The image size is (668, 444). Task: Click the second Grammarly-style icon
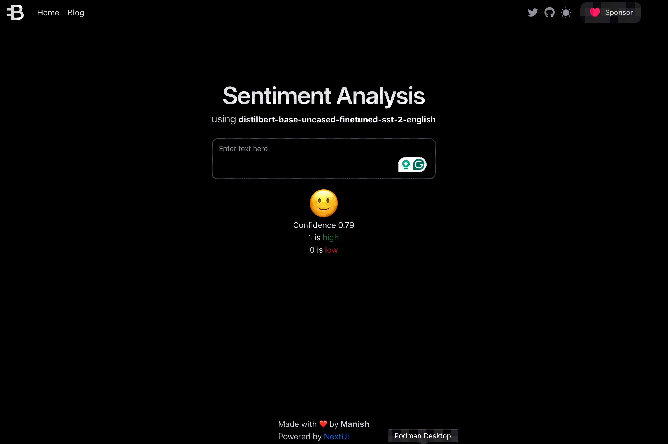point(419,164)
